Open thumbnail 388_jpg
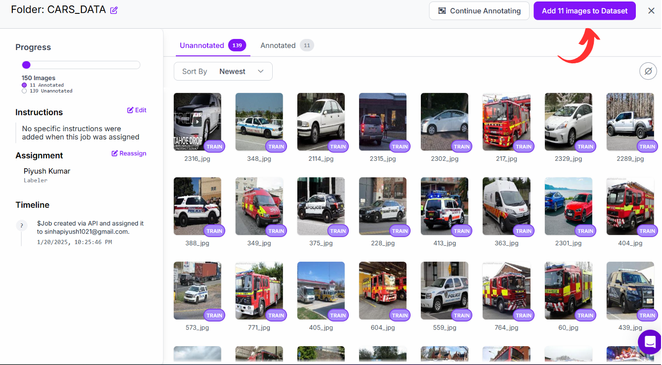Viewport: 662px width, 365px height. tap(198, 206)
